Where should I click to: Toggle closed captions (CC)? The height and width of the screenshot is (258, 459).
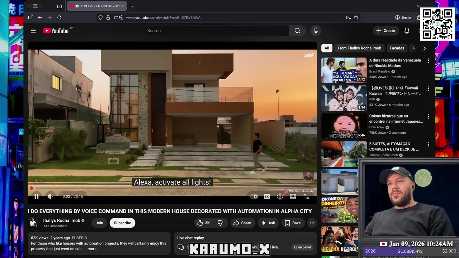pos(267,196)
